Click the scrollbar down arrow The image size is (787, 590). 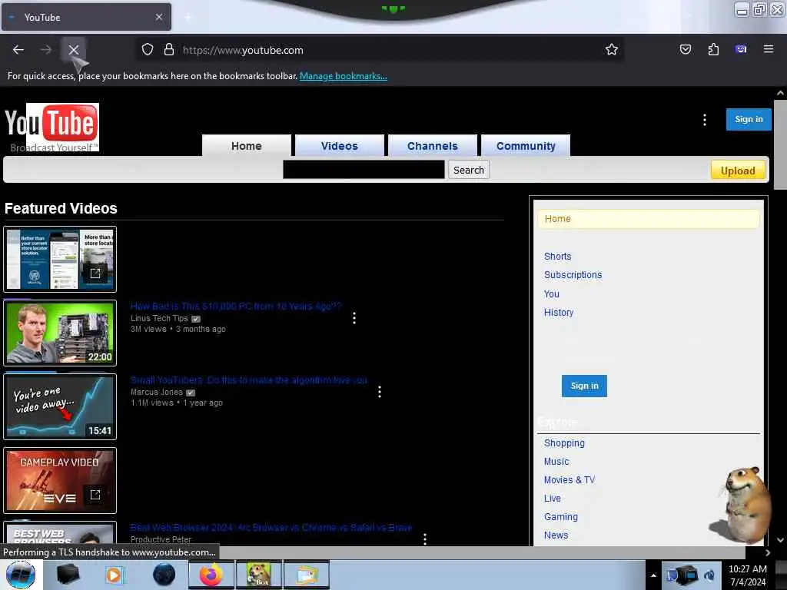[780, 540]
